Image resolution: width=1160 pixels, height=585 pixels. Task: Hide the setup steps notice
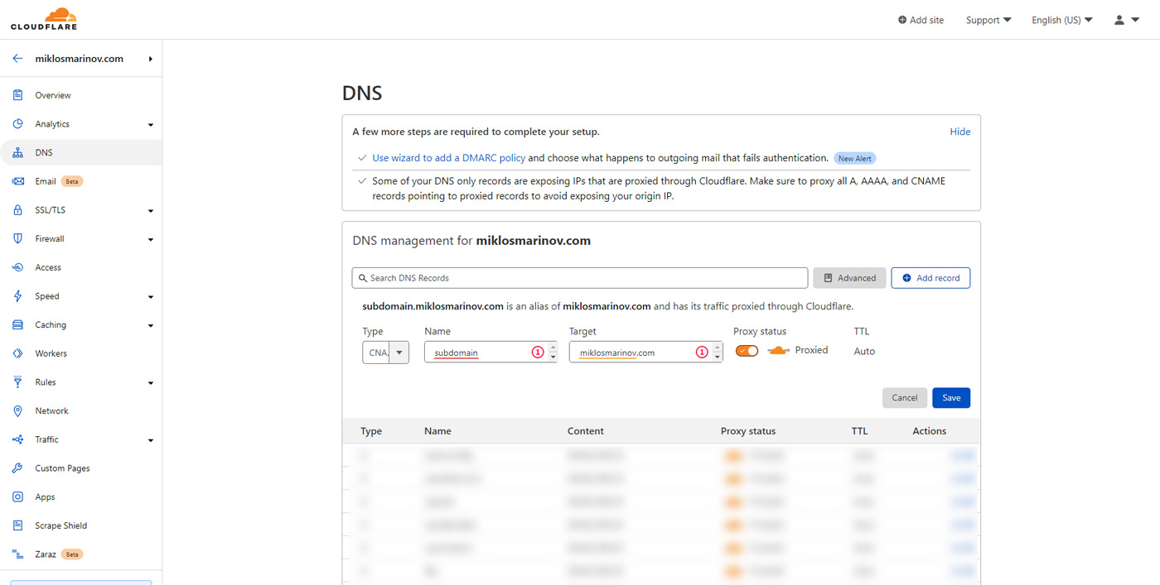coord(959,132)
